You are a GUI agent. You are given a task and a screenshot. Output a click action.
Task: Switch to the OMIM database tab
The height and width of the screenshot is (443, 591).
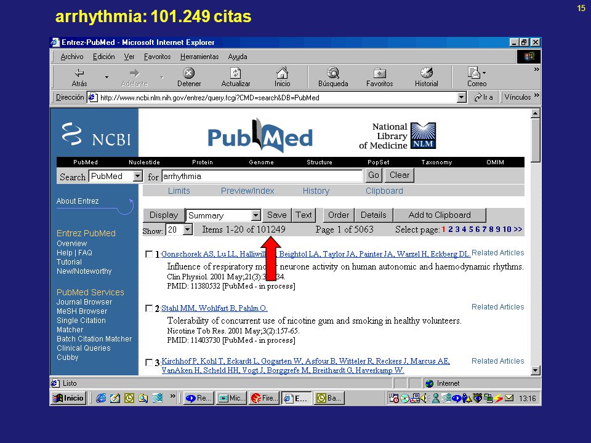click(495, 162)
